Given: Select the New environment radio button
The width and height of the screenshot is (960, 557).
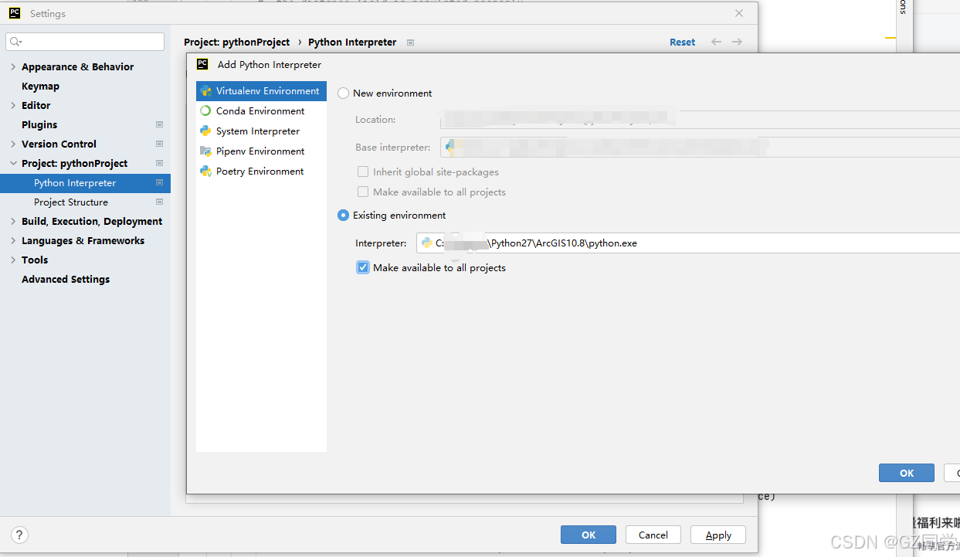Looking at the screenshot, I should [344, 93].
